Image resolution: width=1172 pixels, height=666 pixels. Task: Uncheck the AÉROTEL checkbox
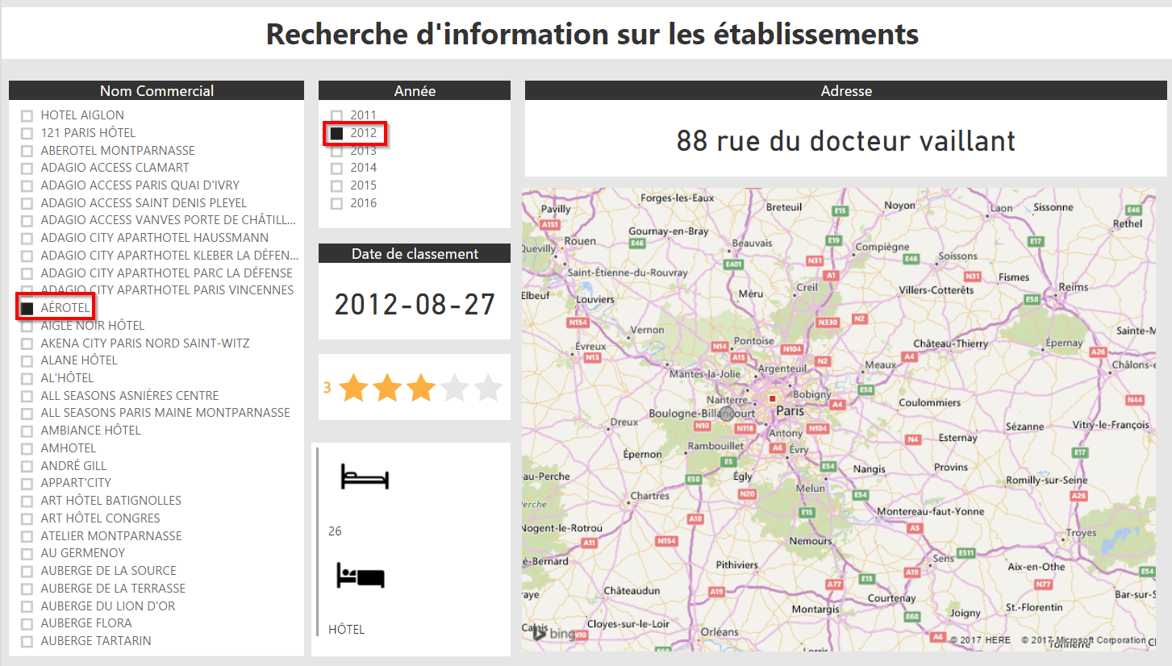pyautogui.click(x=27, y=308)
